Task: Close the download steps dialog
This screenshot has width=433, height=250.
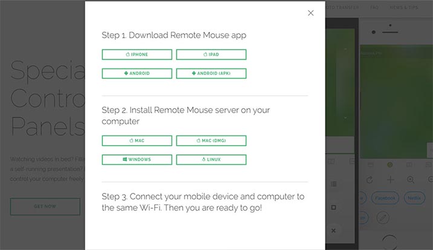Action: 311,13
